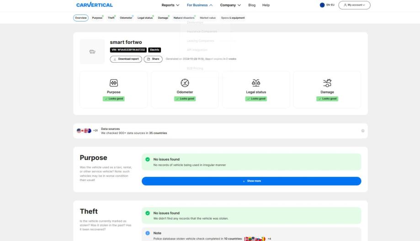The width and height of the screenshot is (420, 241).
Task: Copy the VIN badge text
Action: click(x=128, y=50)
